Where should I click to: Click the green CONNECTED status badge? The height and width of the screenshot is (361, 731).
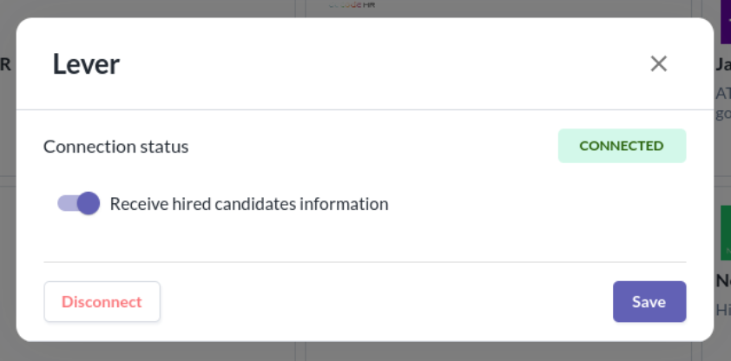(622, 146)
